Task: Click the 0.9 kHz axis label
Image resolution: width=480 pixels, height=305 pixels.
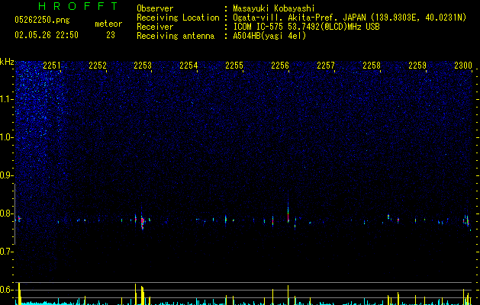Action: click(7, 175)
